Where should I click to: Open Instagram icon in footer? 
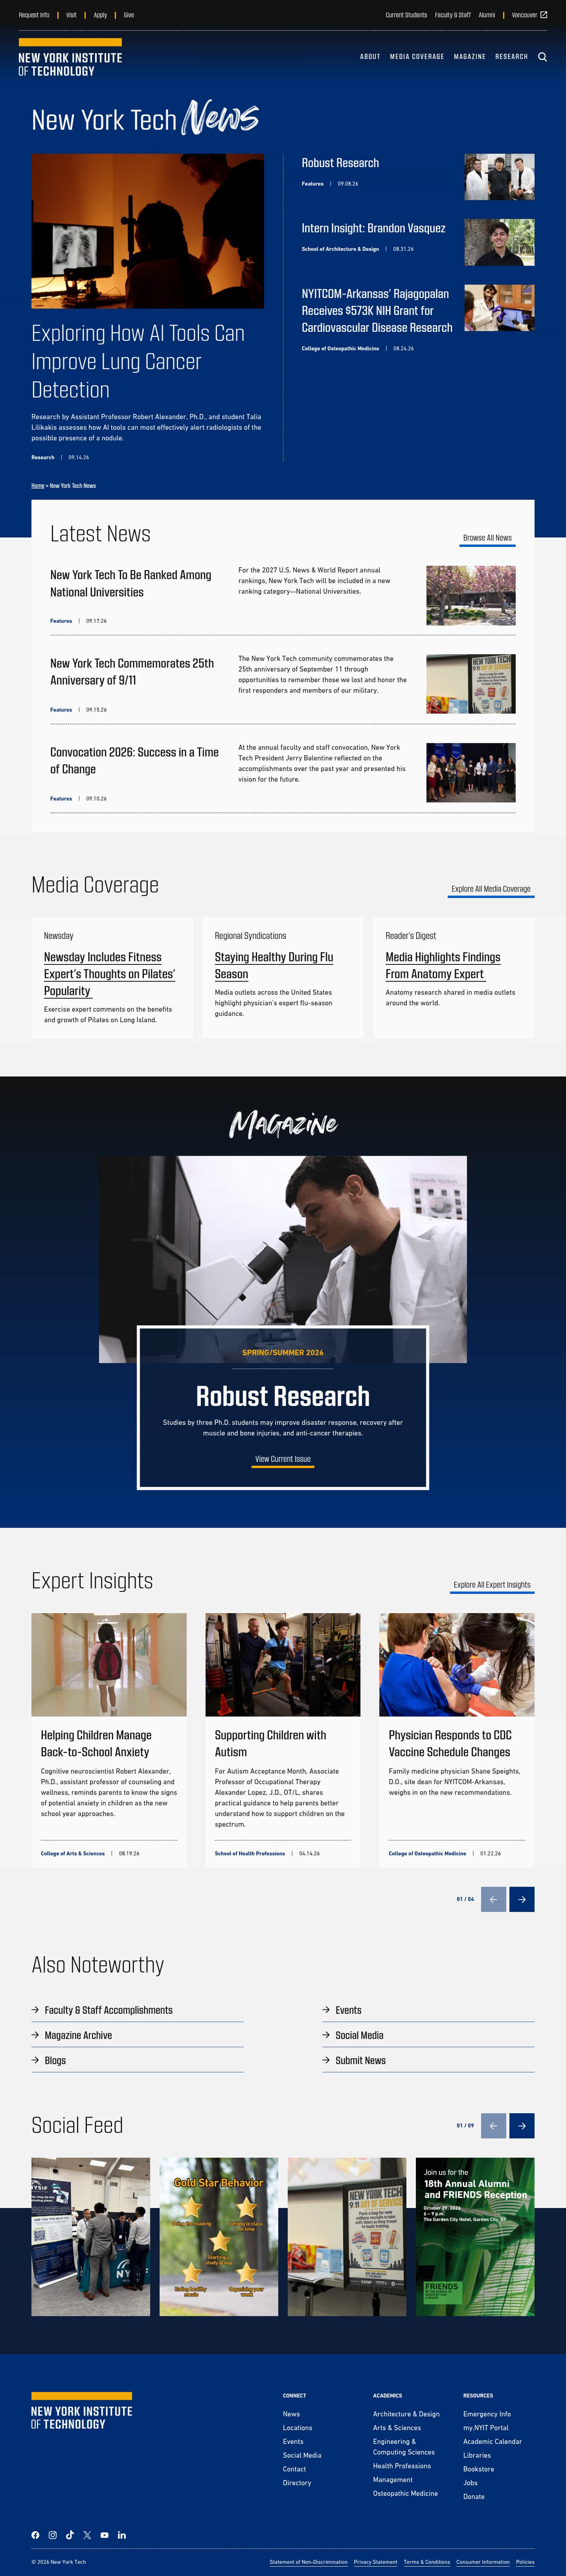(53, 2535)
